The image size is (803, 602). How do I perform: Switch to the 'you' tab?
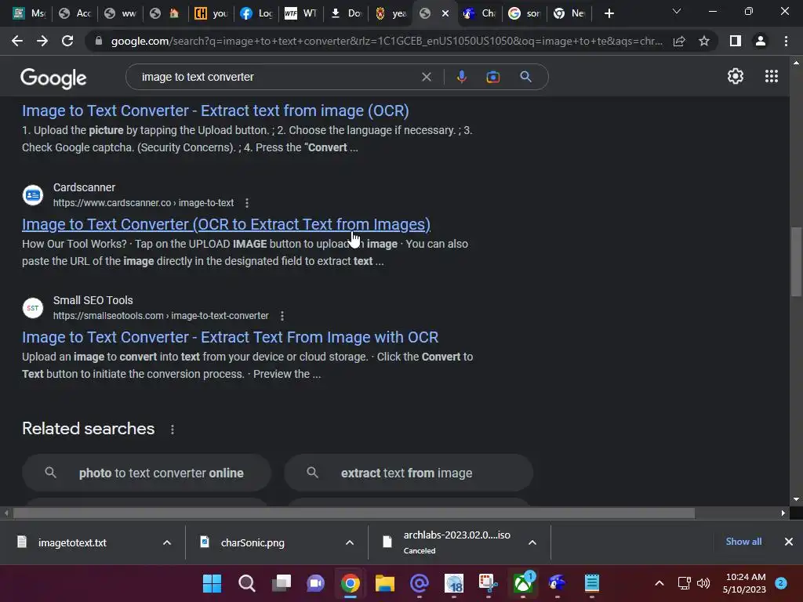(x=210, y=13)
